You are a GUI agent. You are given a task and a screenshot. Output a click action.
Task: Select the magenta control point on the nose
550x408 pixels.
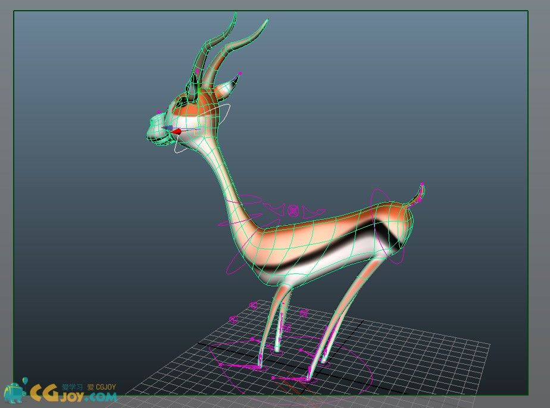158,111
